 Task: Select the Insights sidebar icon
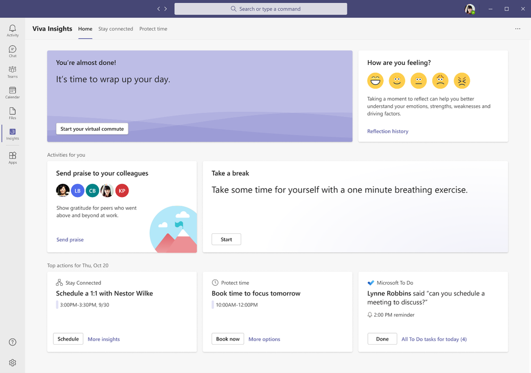coord(13,134)
